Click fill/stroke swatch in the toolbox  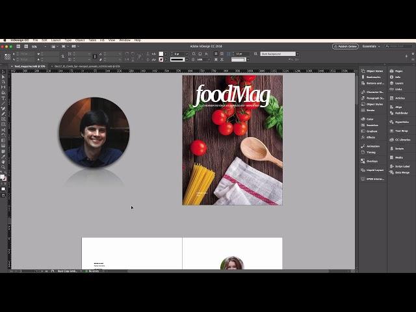click(3, 177)
